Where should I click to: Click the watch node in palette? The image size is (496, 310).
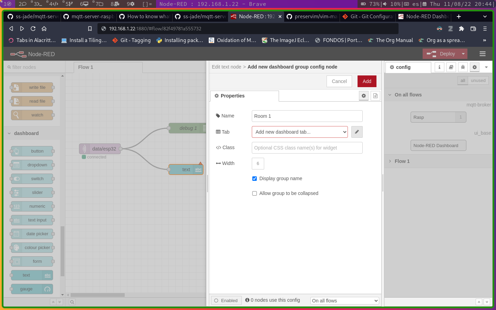pyautogui.click(x=32, y=115)
